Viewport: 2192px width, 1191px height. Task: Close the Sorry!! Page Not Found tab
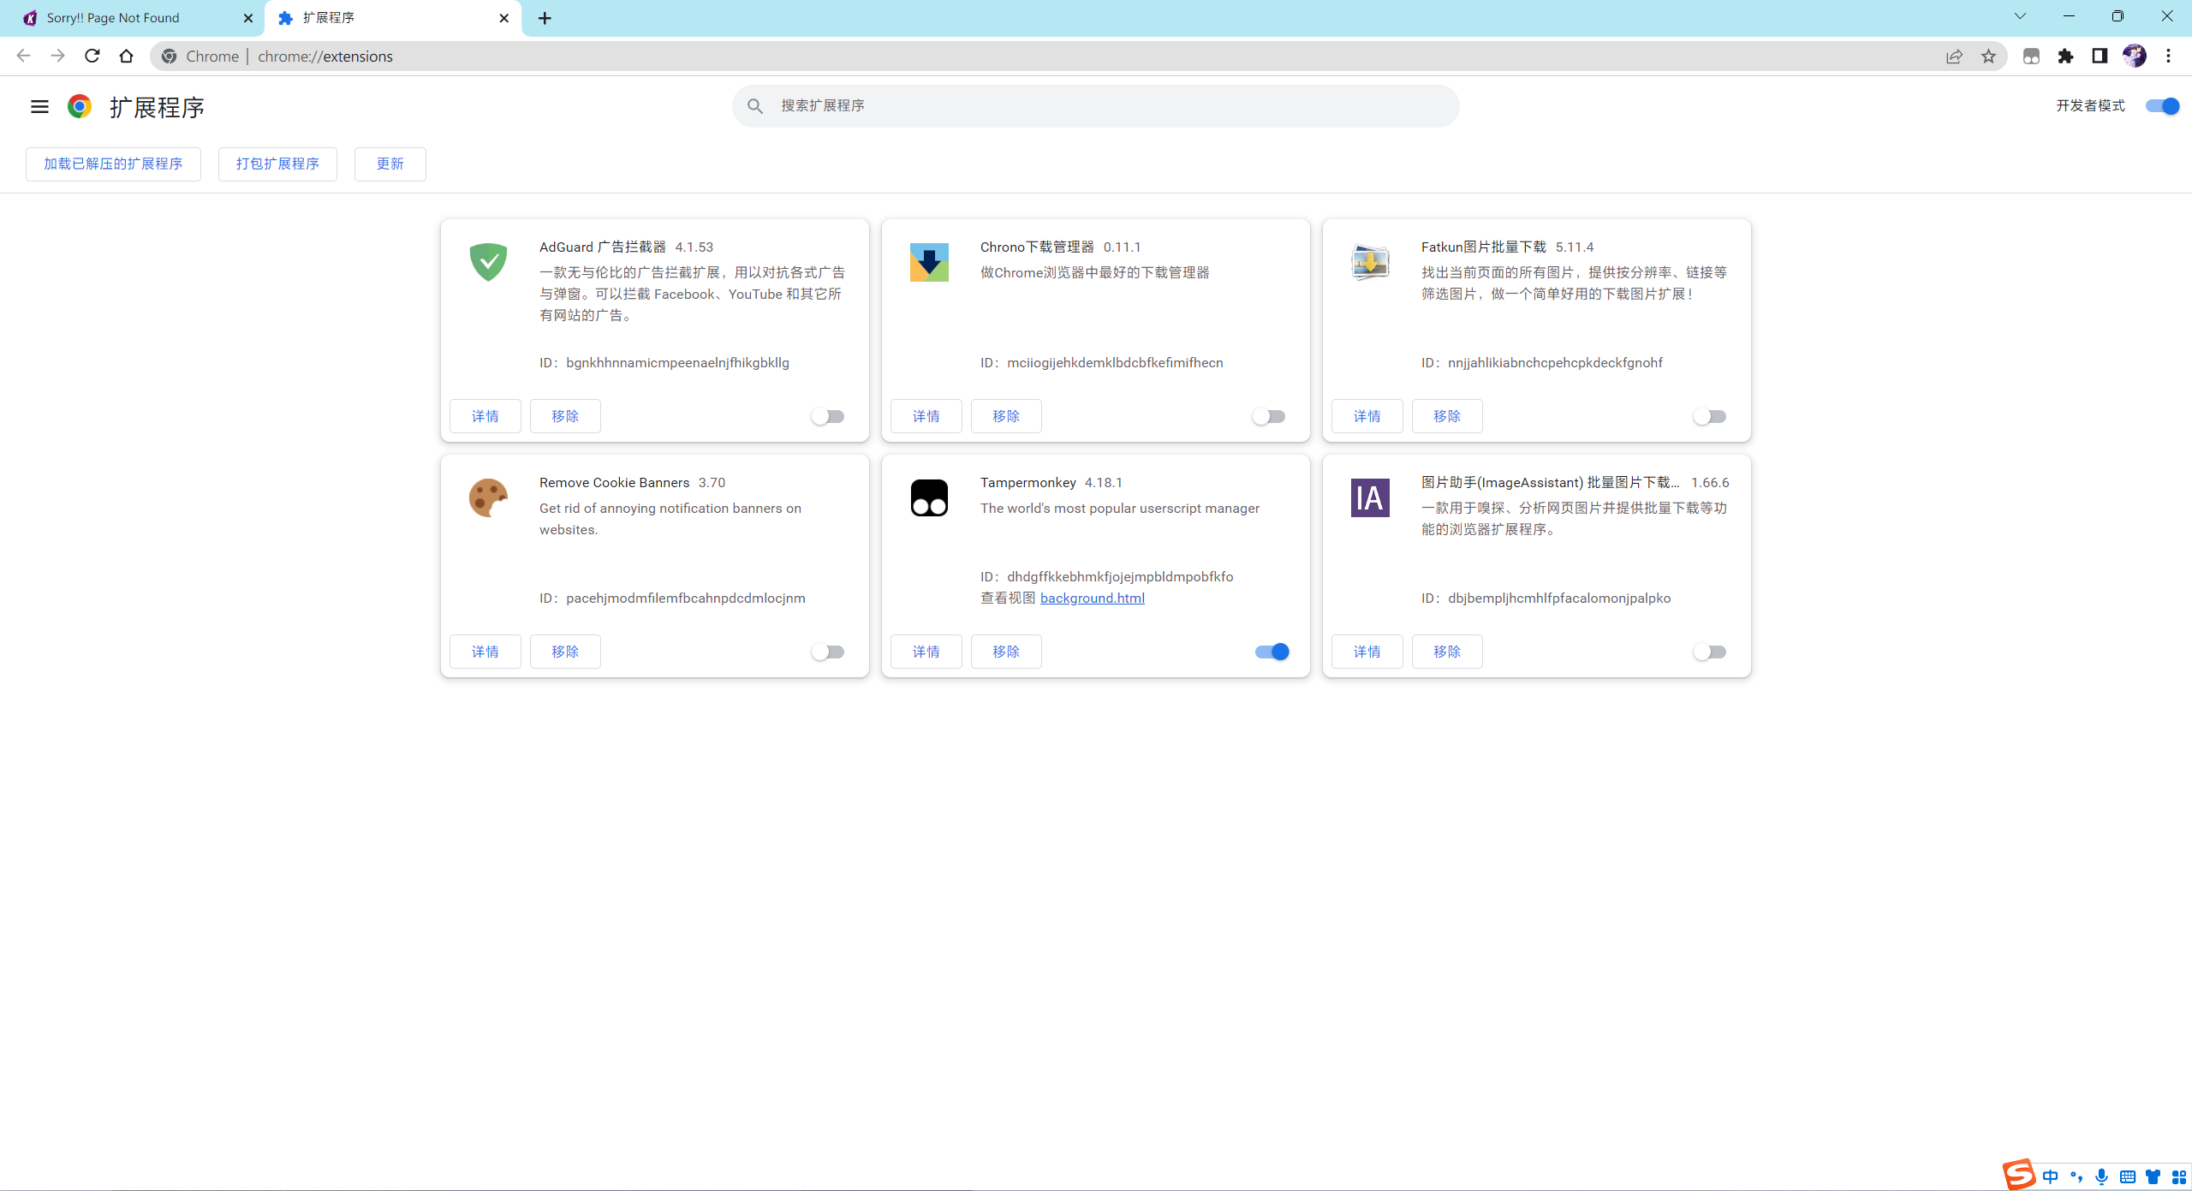248,18
